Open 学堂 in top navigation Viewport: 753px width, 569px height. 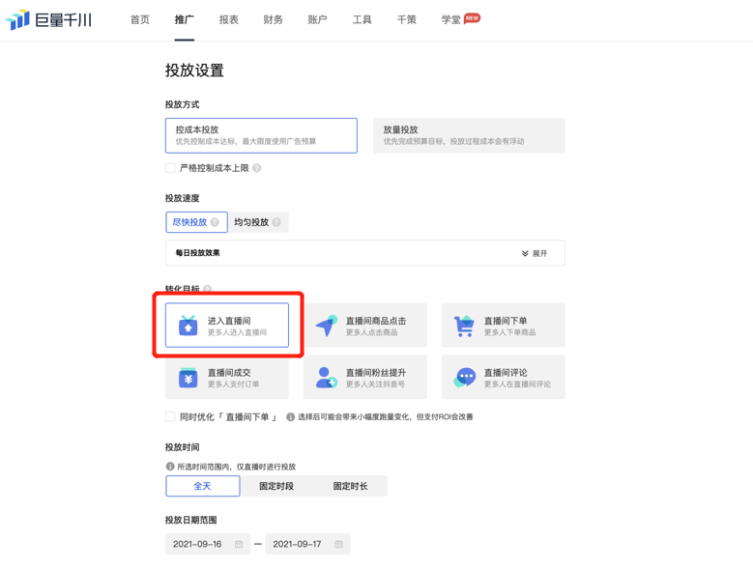pyautogui.click(x=451, y=19)
